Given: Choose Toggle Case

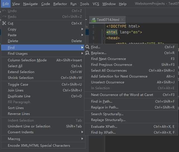Looking at the screenshot, I should point(42,85).
